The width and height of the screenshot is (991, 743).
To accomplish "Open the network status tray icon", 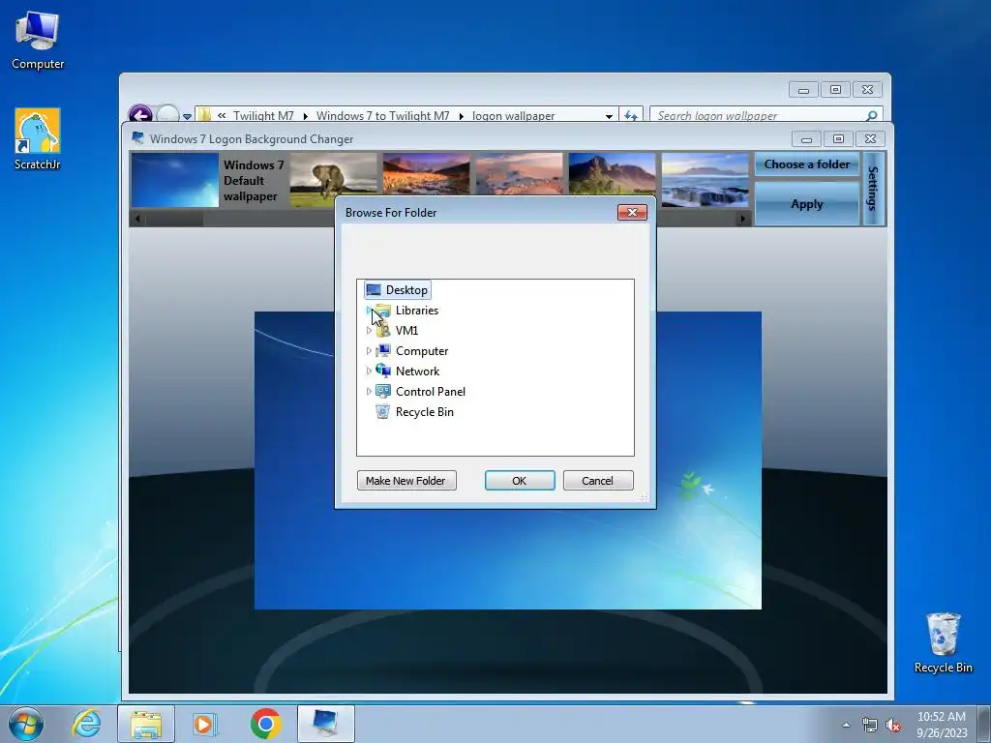I will (870, 726).
